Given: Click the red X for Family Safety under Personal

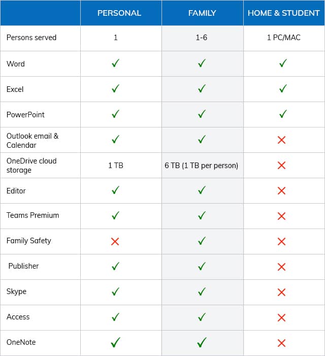Looking at the screenshot, I should tap(115, 241).
